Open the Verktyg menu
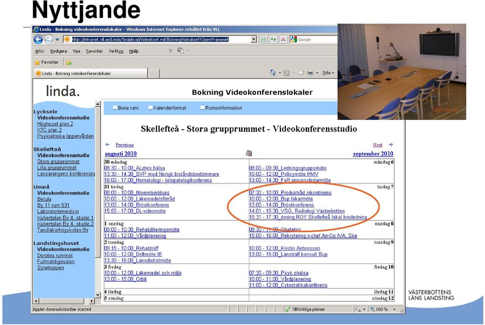485x325 pixels. point(116,51)
